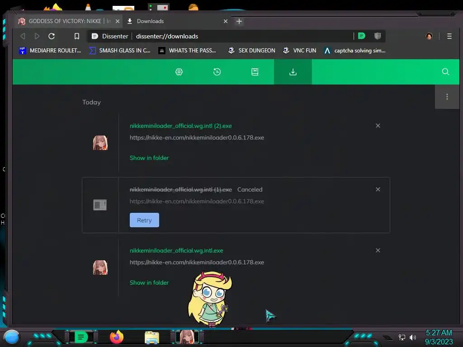Open the NIKKE app on taskbar
This screenshot has width=463, height=347.
coord(187,337)
